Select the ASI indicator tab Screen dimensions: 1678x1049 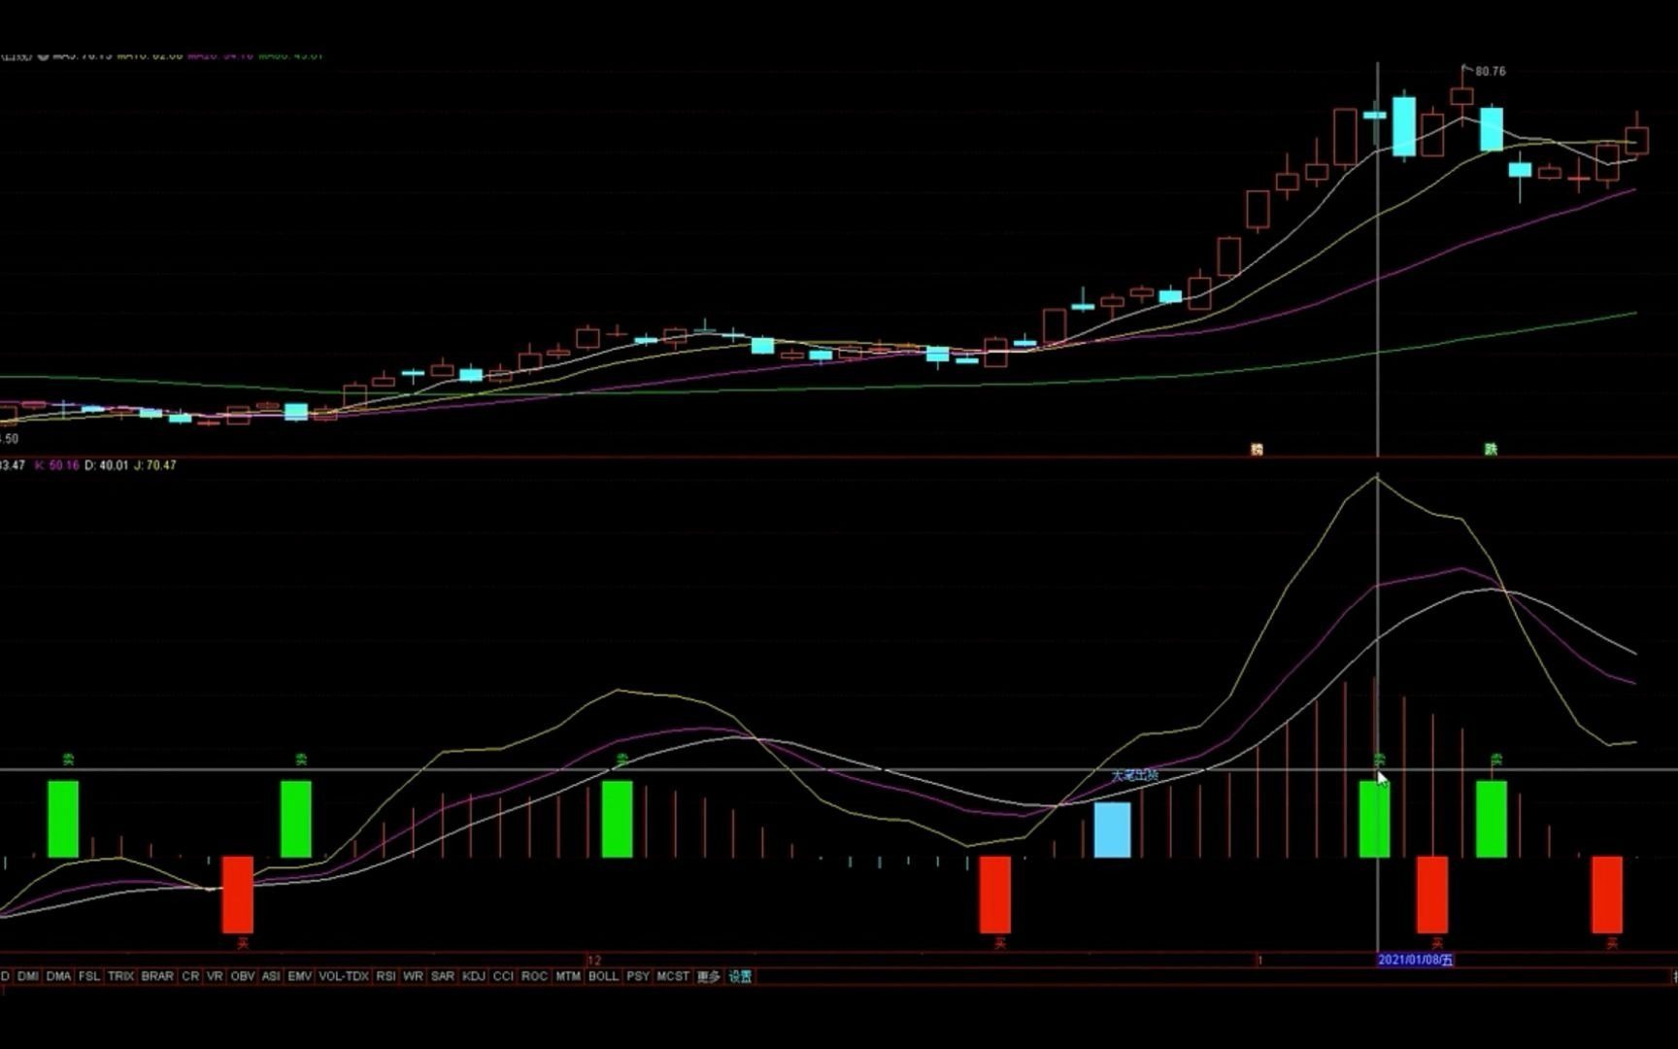pyautogui.click(x=271, y=976)
